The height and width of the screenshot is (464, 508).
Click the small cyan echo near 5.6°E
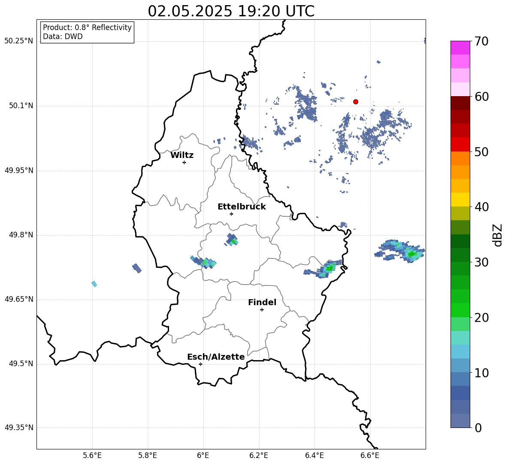pos(94,284)
